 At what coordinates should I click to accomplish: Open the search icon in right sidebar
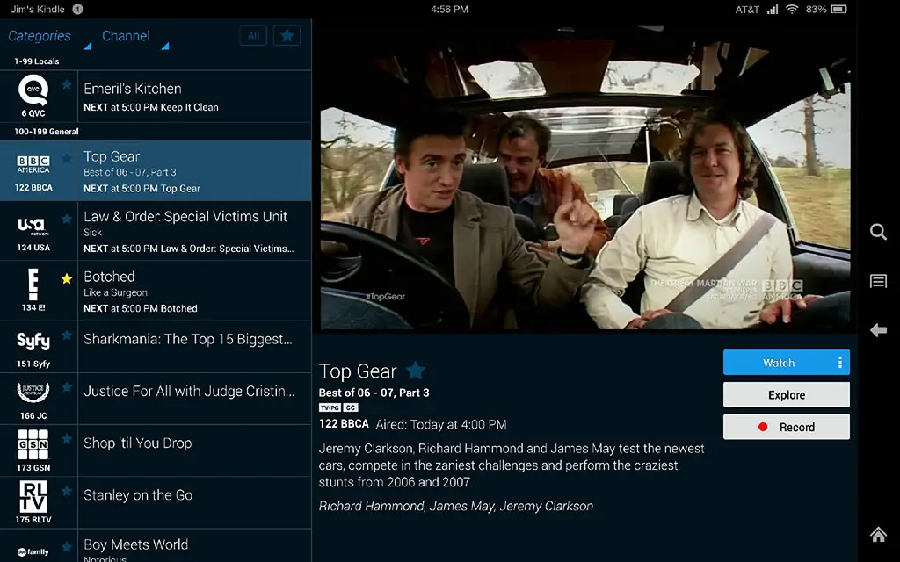[x=878, y=232]
